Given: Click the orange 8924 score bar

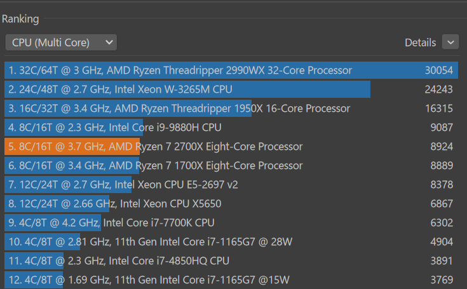Looking at the screenshot, I should click(x=72, y=147).
